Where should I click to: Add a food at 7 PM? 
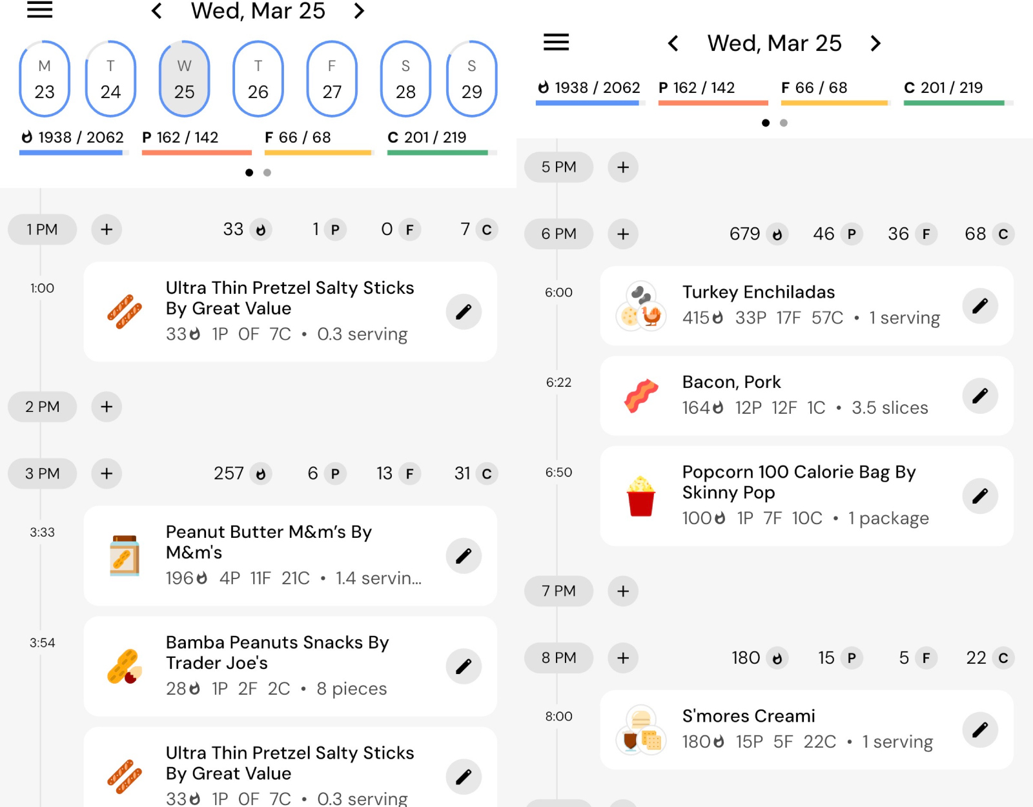622,591
